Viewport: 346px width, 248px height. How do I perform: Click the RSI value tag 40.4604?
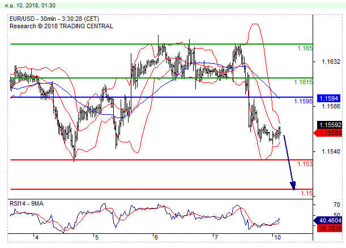tap(328, 220)
